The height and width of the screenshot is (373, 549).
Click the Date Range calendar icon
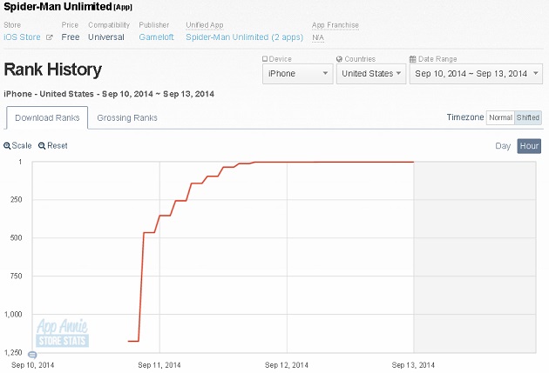[x=413, y=59]
